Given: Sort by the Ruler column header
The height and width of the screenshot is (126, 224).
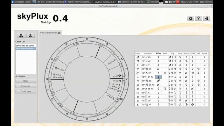Looking at the screenshot, I should click(158, 54).
